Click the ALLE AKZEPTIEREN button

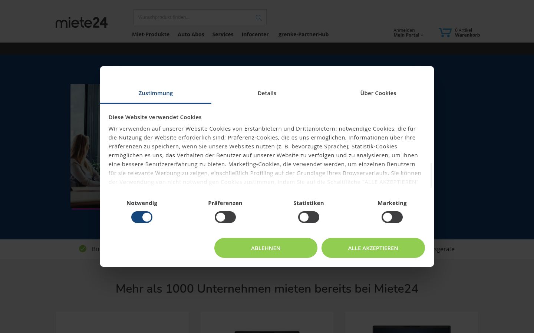pyautogui.click(x=373, y=248)
